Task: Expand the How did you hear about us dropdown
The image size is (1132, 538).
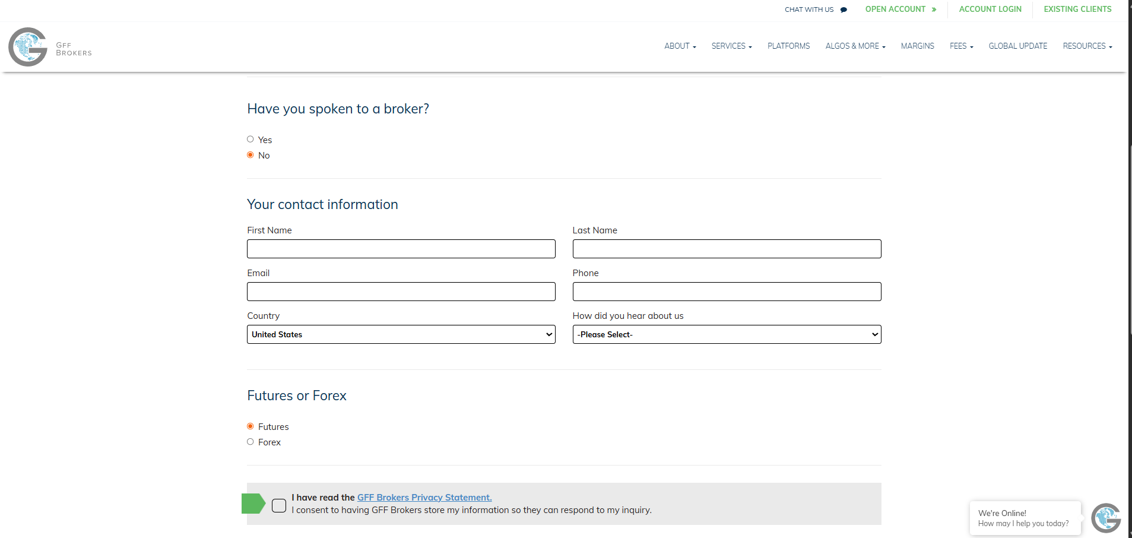Action: coord(727,334)
